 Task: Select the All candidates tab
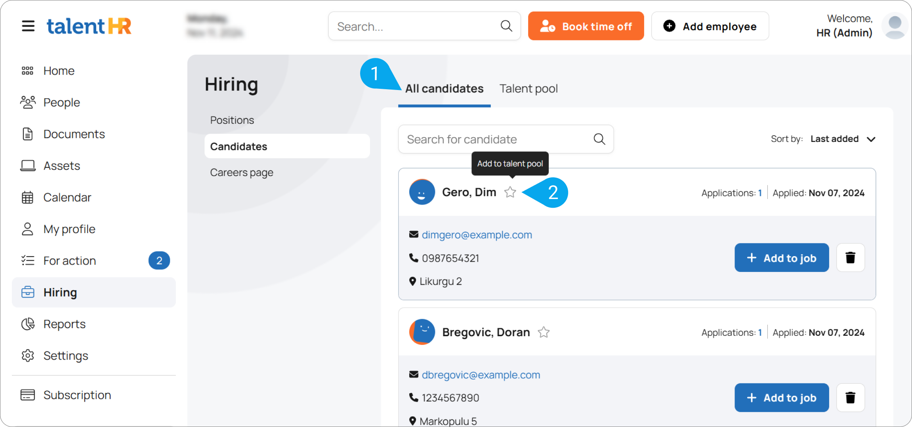(x=444, y=88)
